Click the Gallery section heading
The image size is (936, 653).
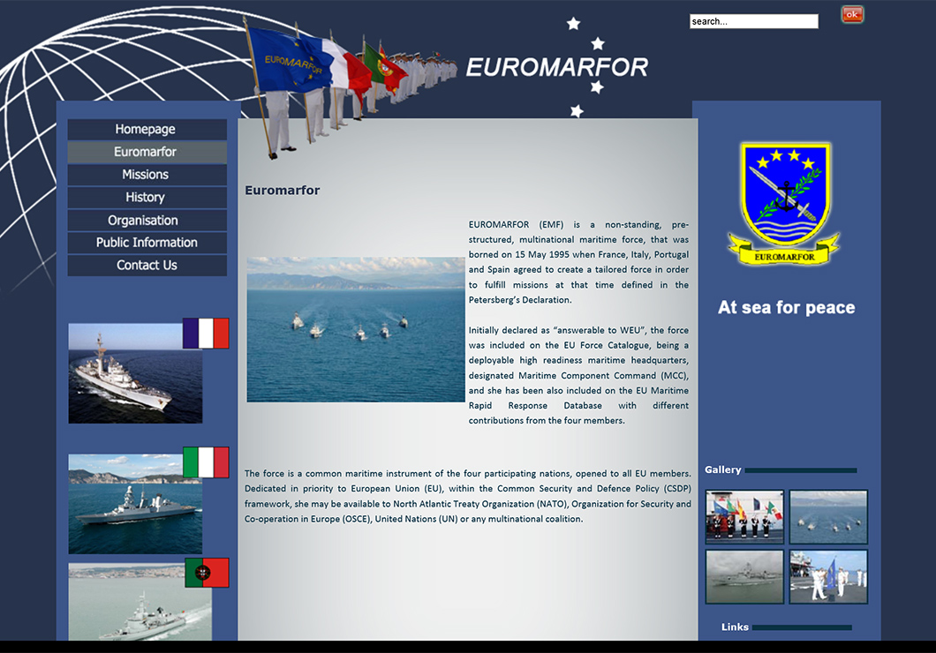coord(723,470)
